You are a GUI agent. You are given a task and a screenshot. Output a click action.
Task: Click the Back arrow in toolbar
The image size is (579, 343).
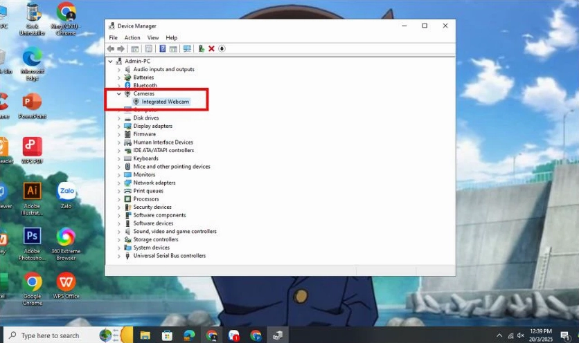point(111,48)
